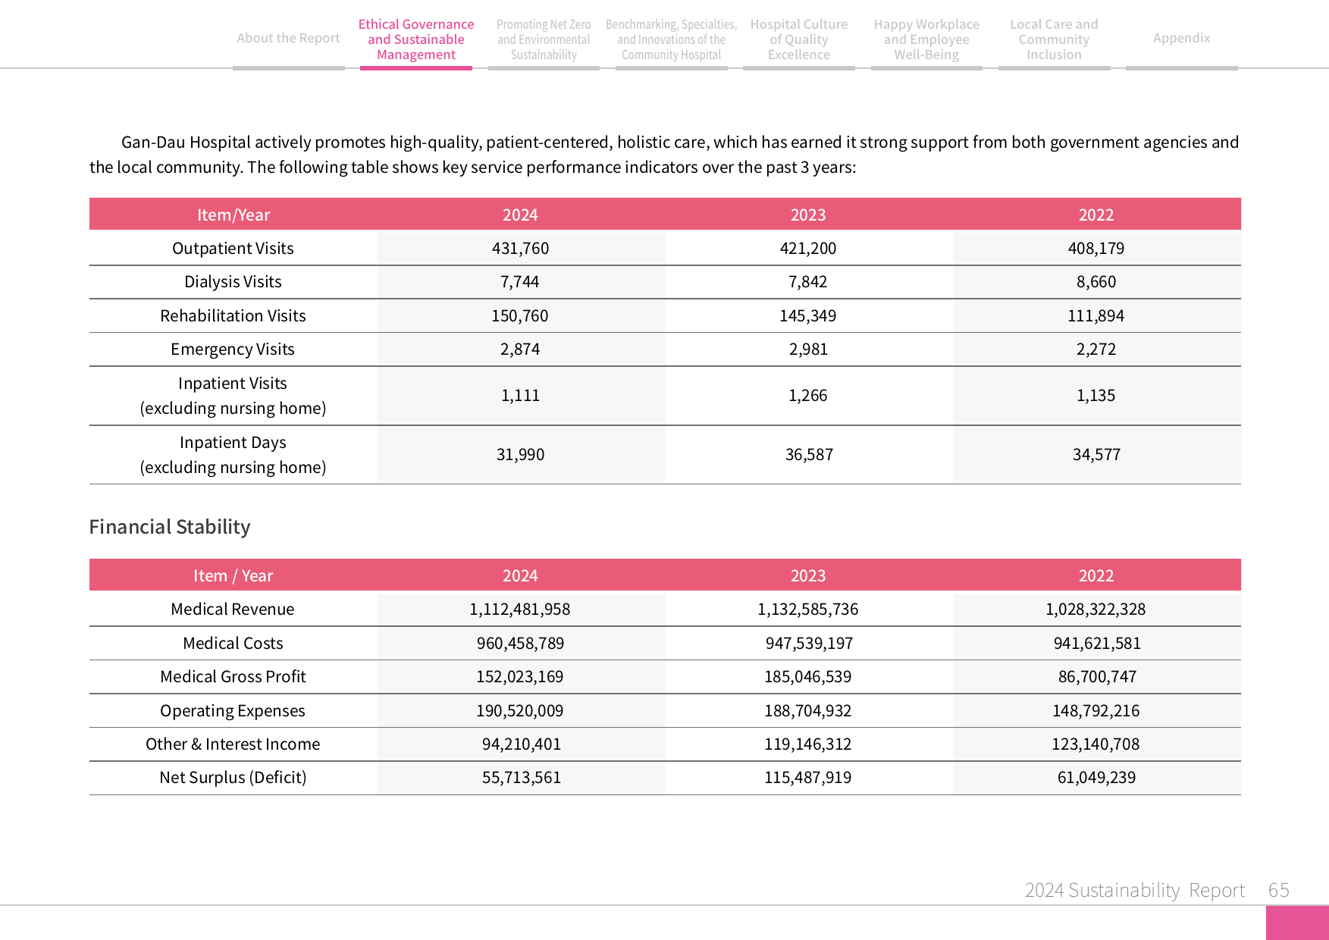Viewport: 1329px width, 940px height.
Task: Select the 408,179 outpatient value
Action: [x=1096, y=249]
